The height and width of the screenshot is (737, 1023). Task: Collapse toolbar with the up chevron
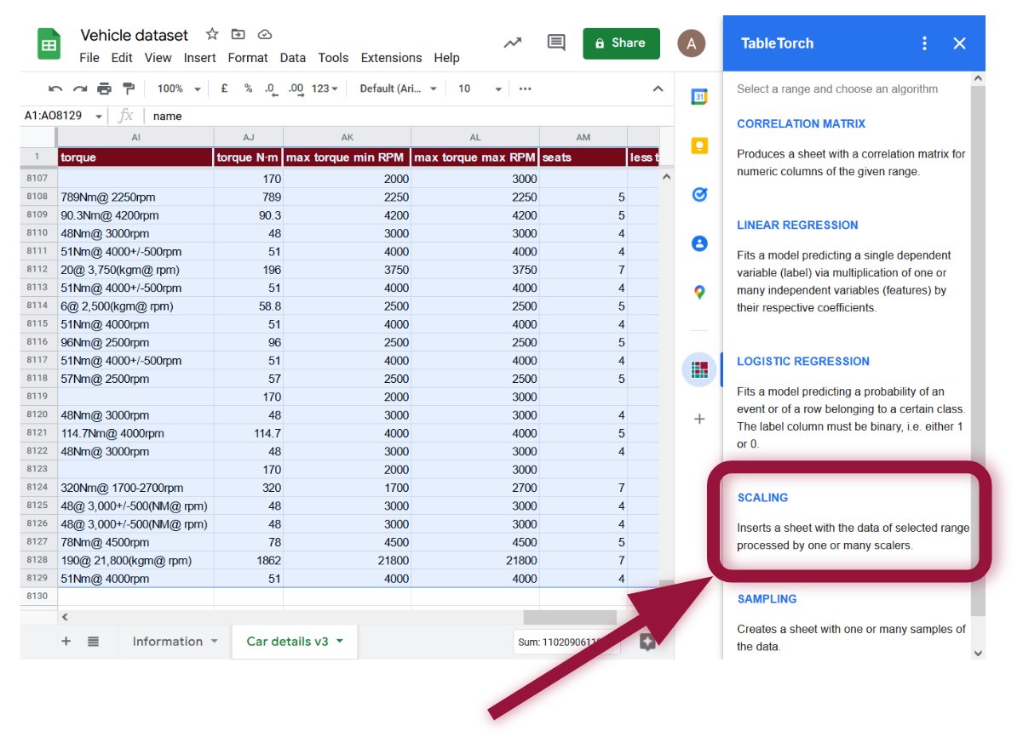[658, 89]
